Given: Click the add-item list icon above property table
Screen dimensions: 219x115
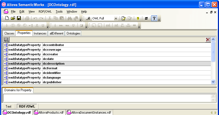Looking at the screenshot, I should pyautogui.click(x=6, y=40).
